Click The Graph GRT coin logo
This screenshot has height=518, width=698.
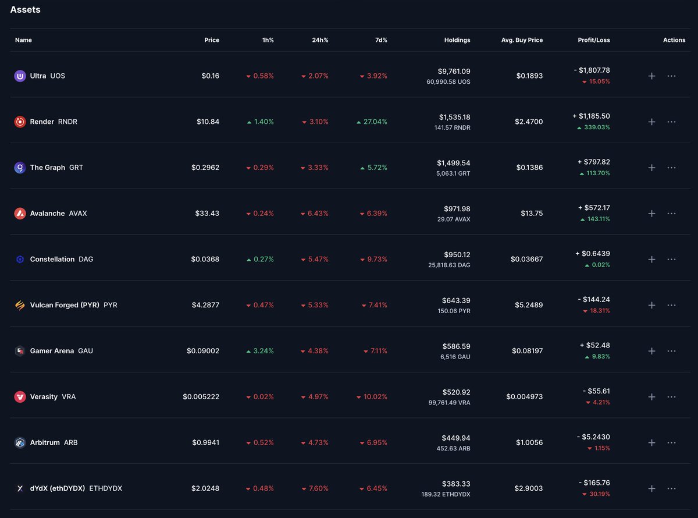pyautogui.click(x=20, y=168)
